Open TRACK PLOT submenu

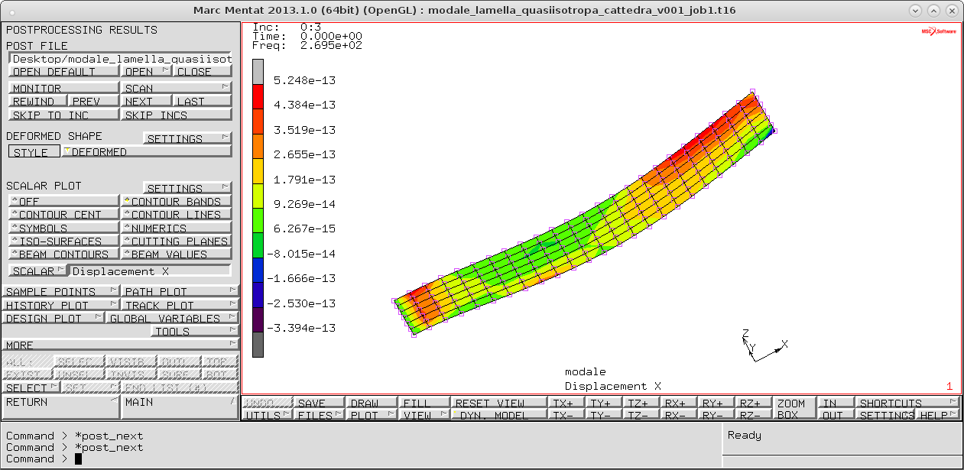[180, 305]
